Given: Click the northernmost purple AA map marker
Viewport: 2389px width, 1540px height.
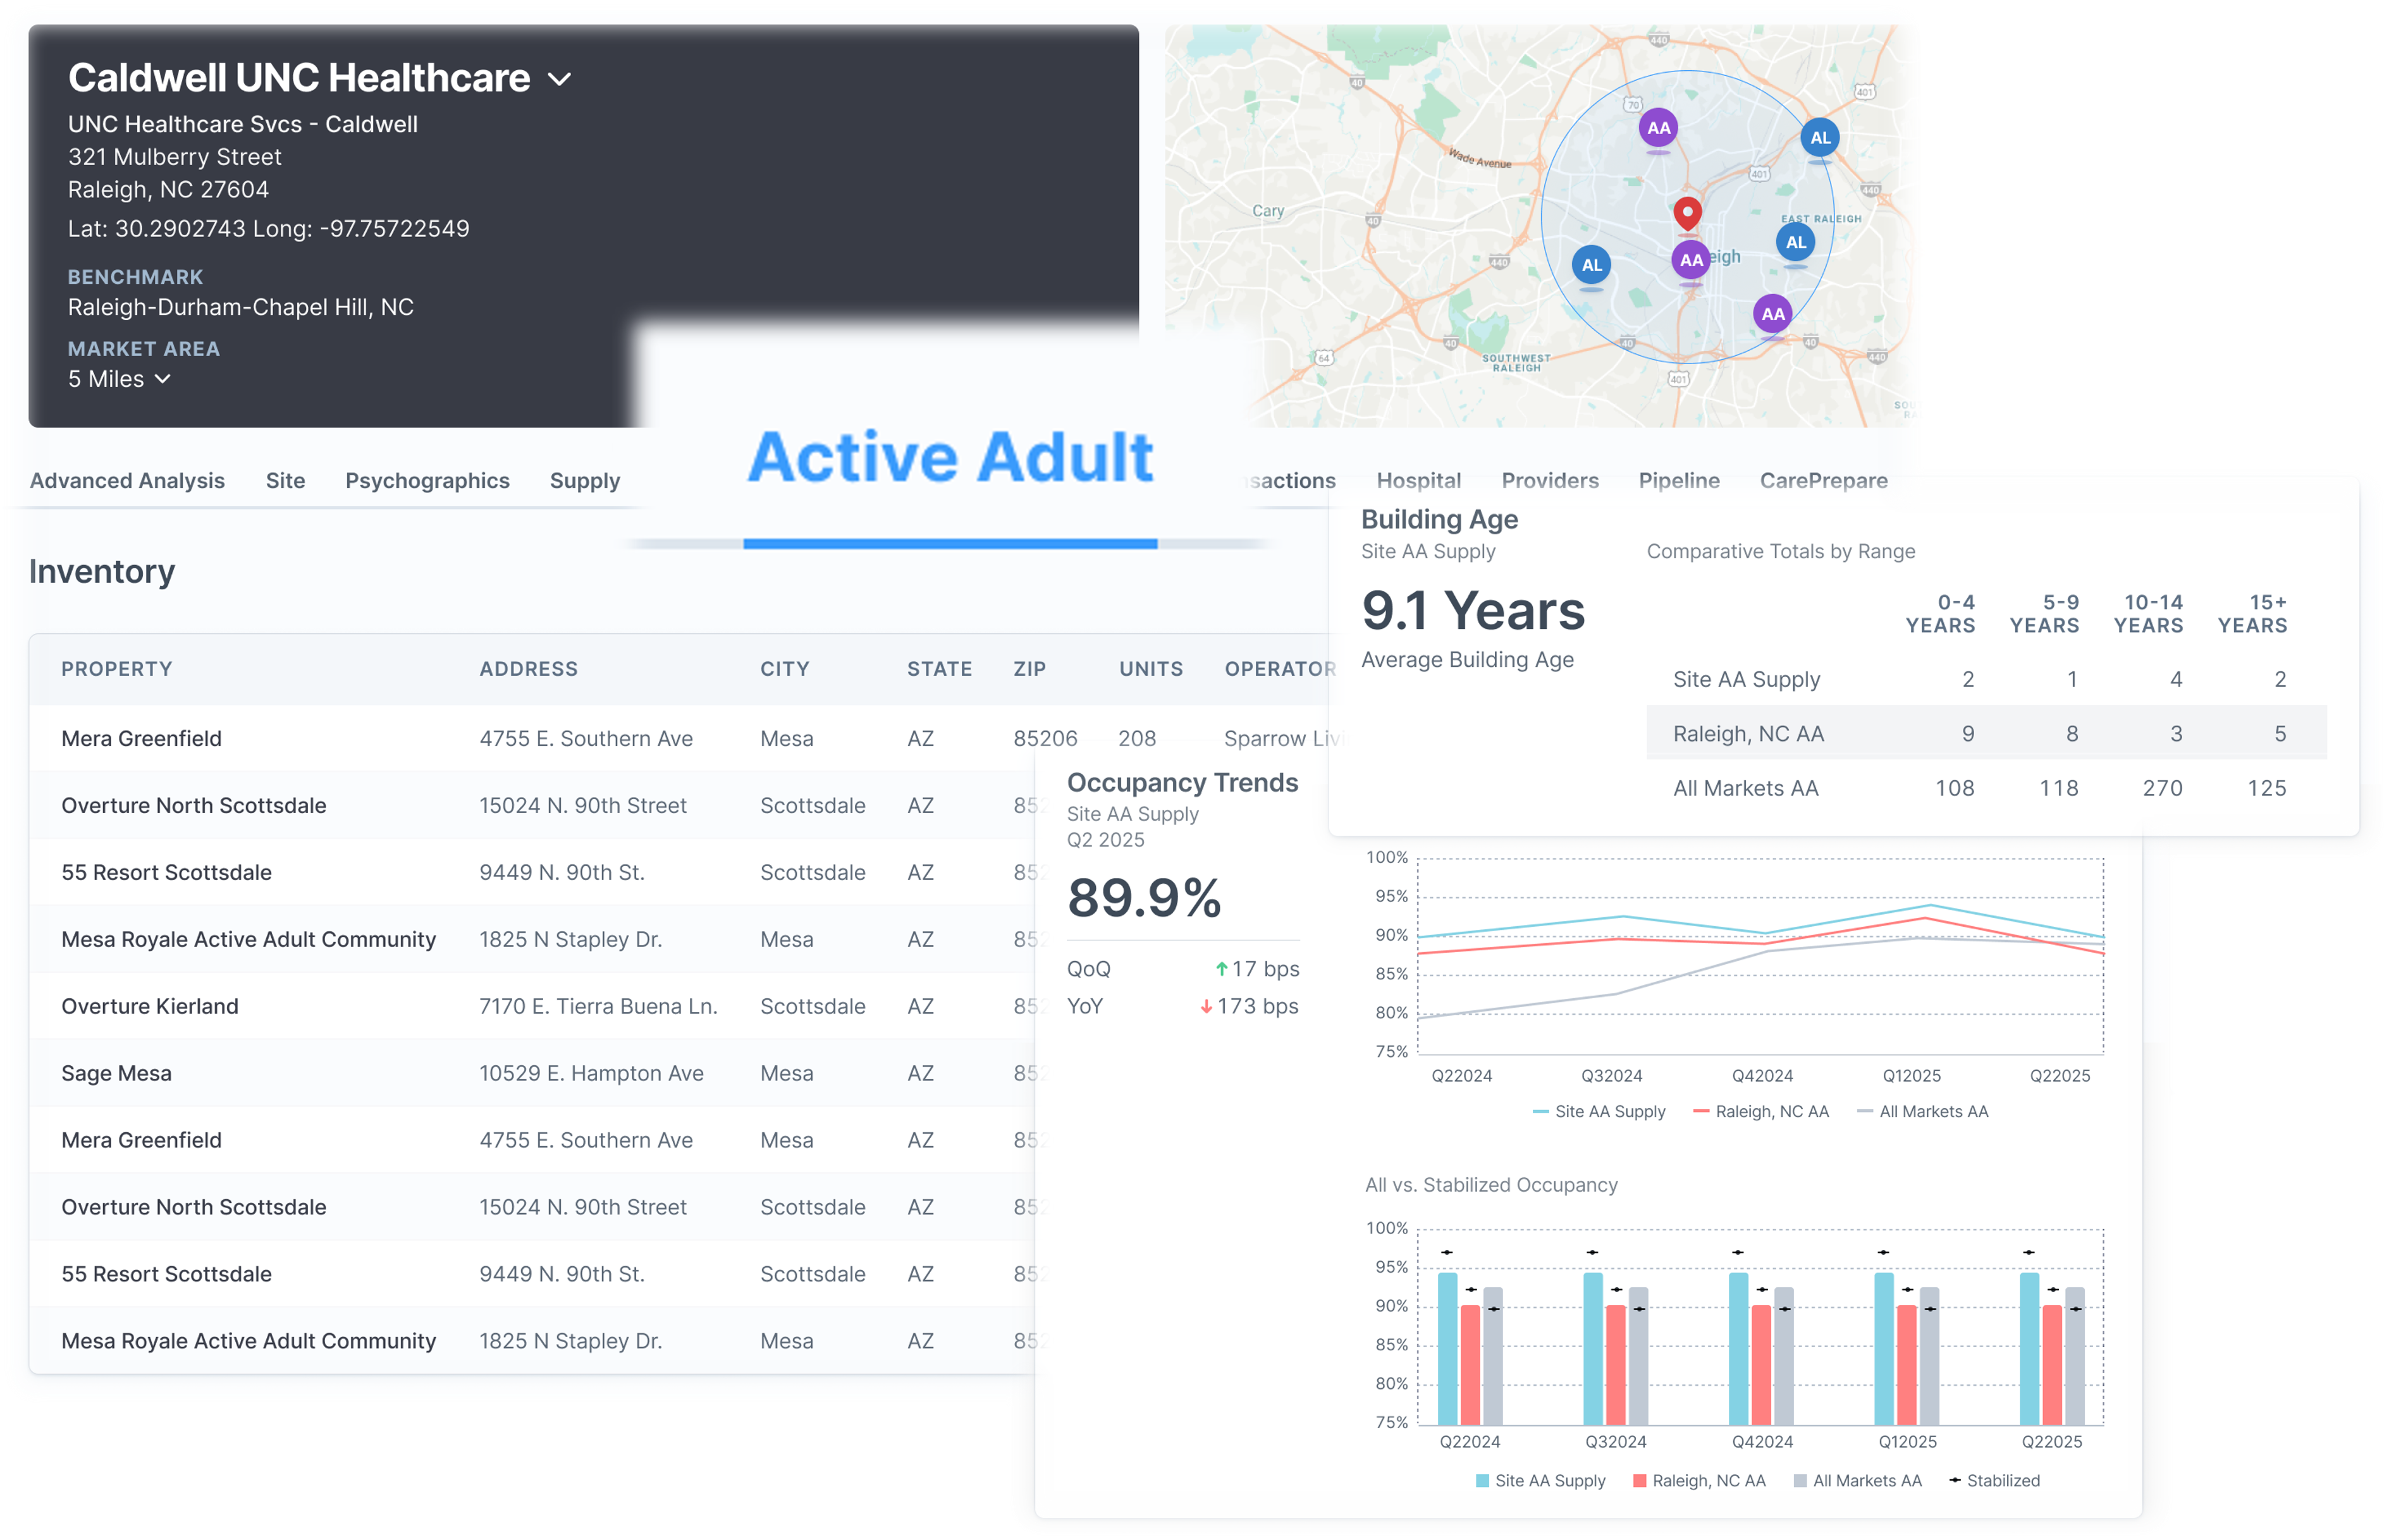Looking at the screenshot, I should point(1658,128).
